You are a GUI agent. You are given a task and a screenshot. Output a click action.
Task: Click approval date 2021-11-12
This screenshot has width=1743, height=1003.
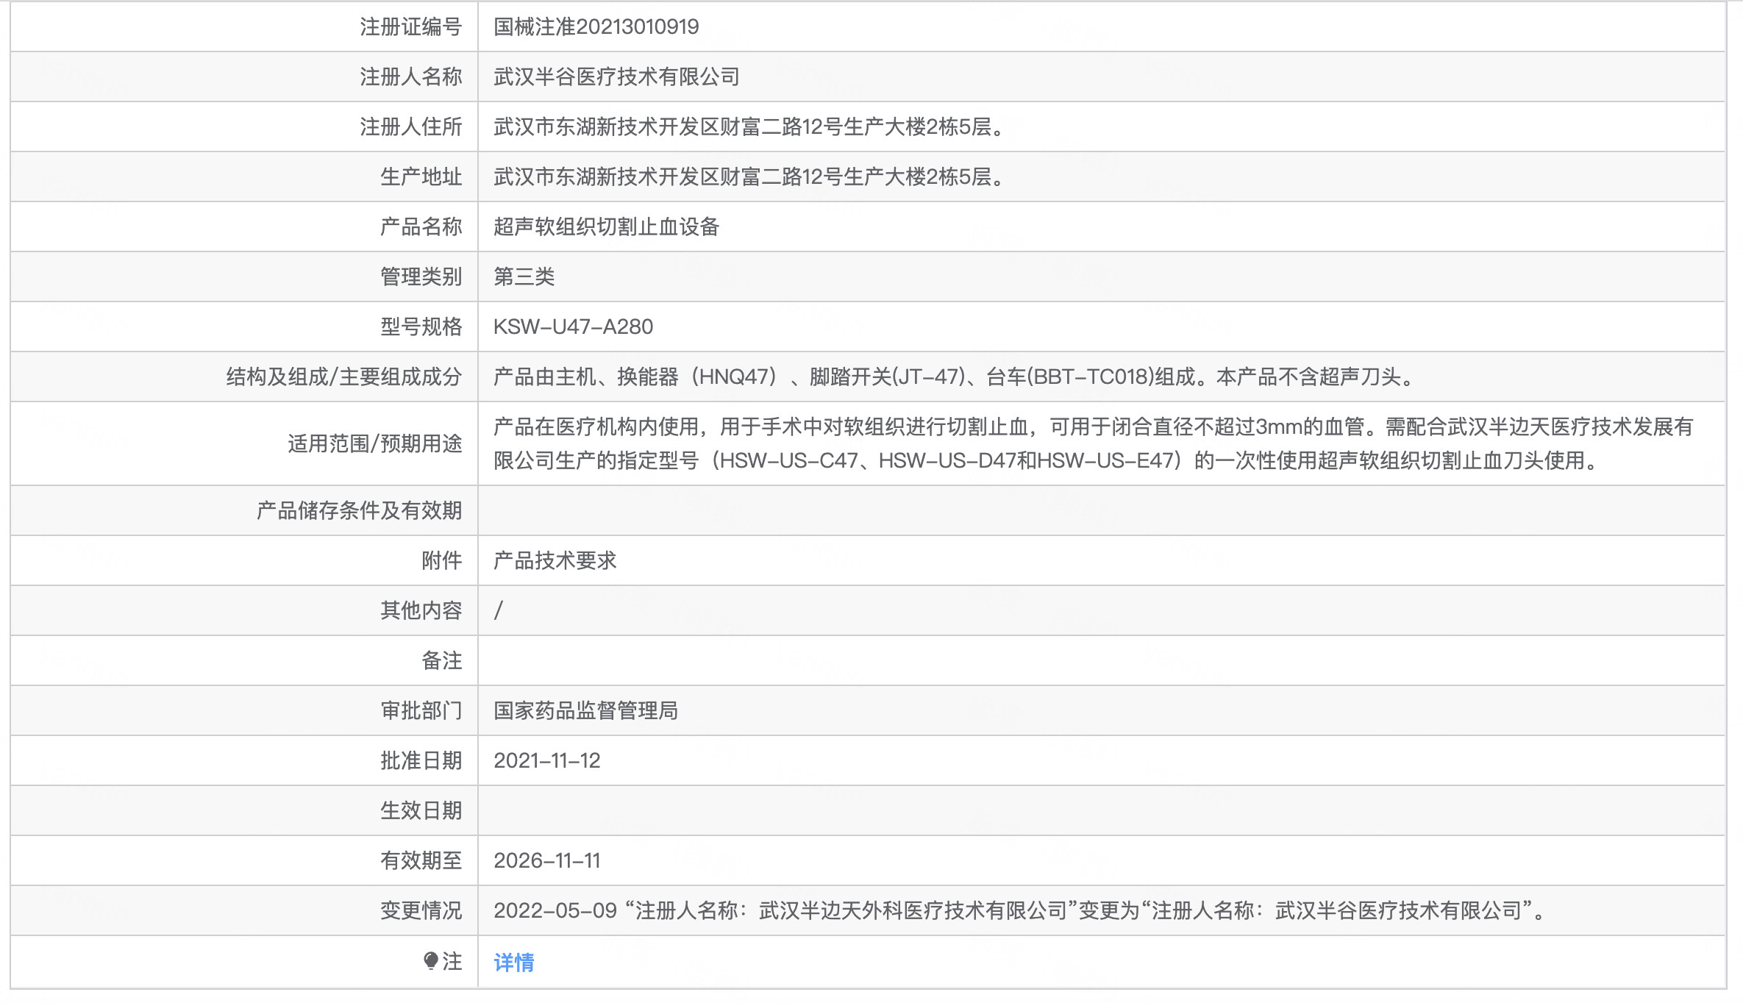(547, 760)
